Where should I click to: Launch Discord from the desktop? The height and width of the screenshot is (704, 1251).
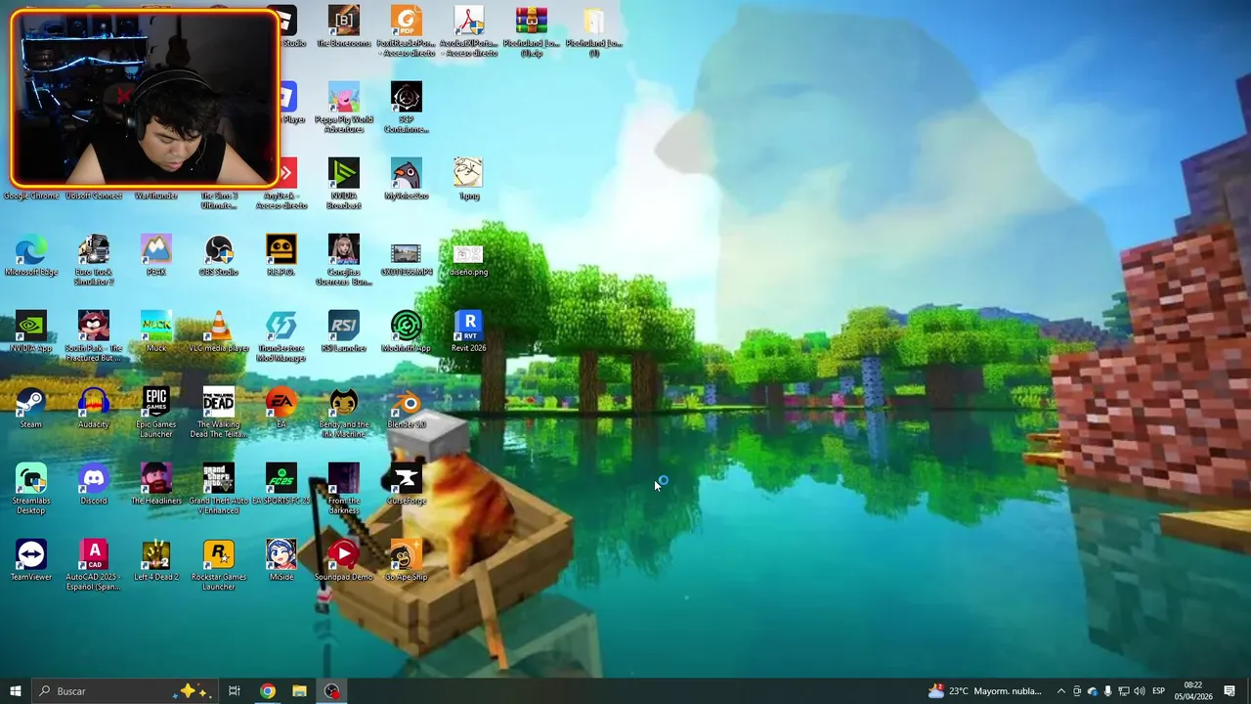tap(94, 484)
